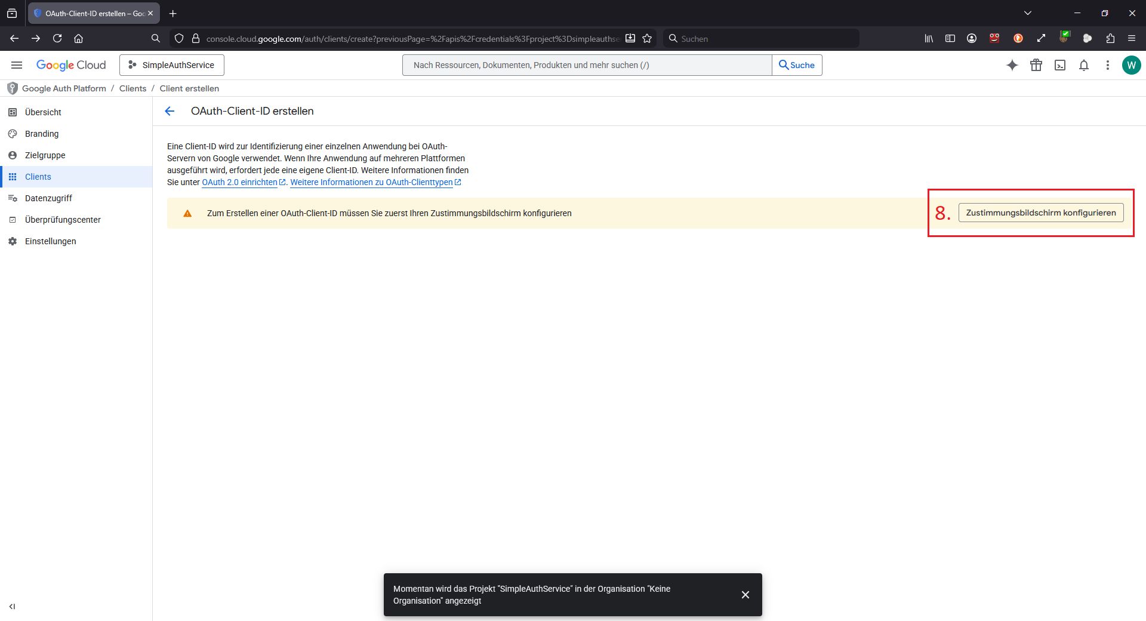Click the browser back arrow
The height and width of the screenshot is (621, 1146).
[14, 38]
